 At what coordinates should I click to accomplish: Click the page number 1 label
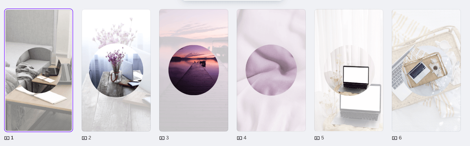click(12, 138)
